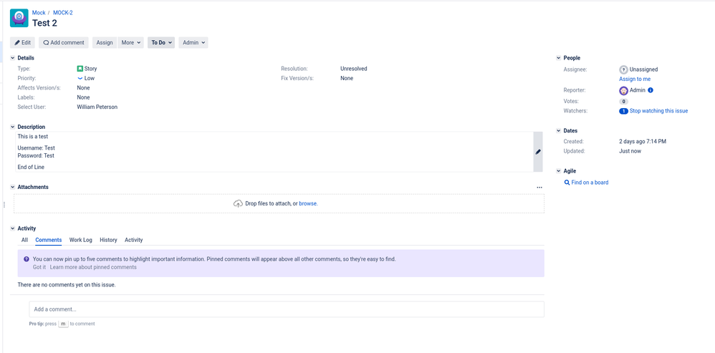Open the More dropdown menu

pyautogui.click(x=131, y=43)
